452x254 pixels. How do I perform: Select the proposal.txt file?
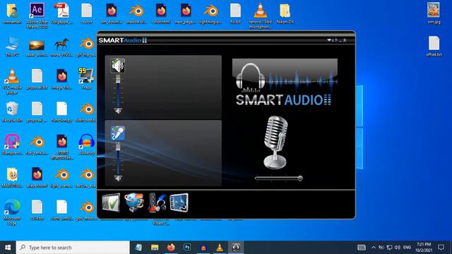click(37, 79)
